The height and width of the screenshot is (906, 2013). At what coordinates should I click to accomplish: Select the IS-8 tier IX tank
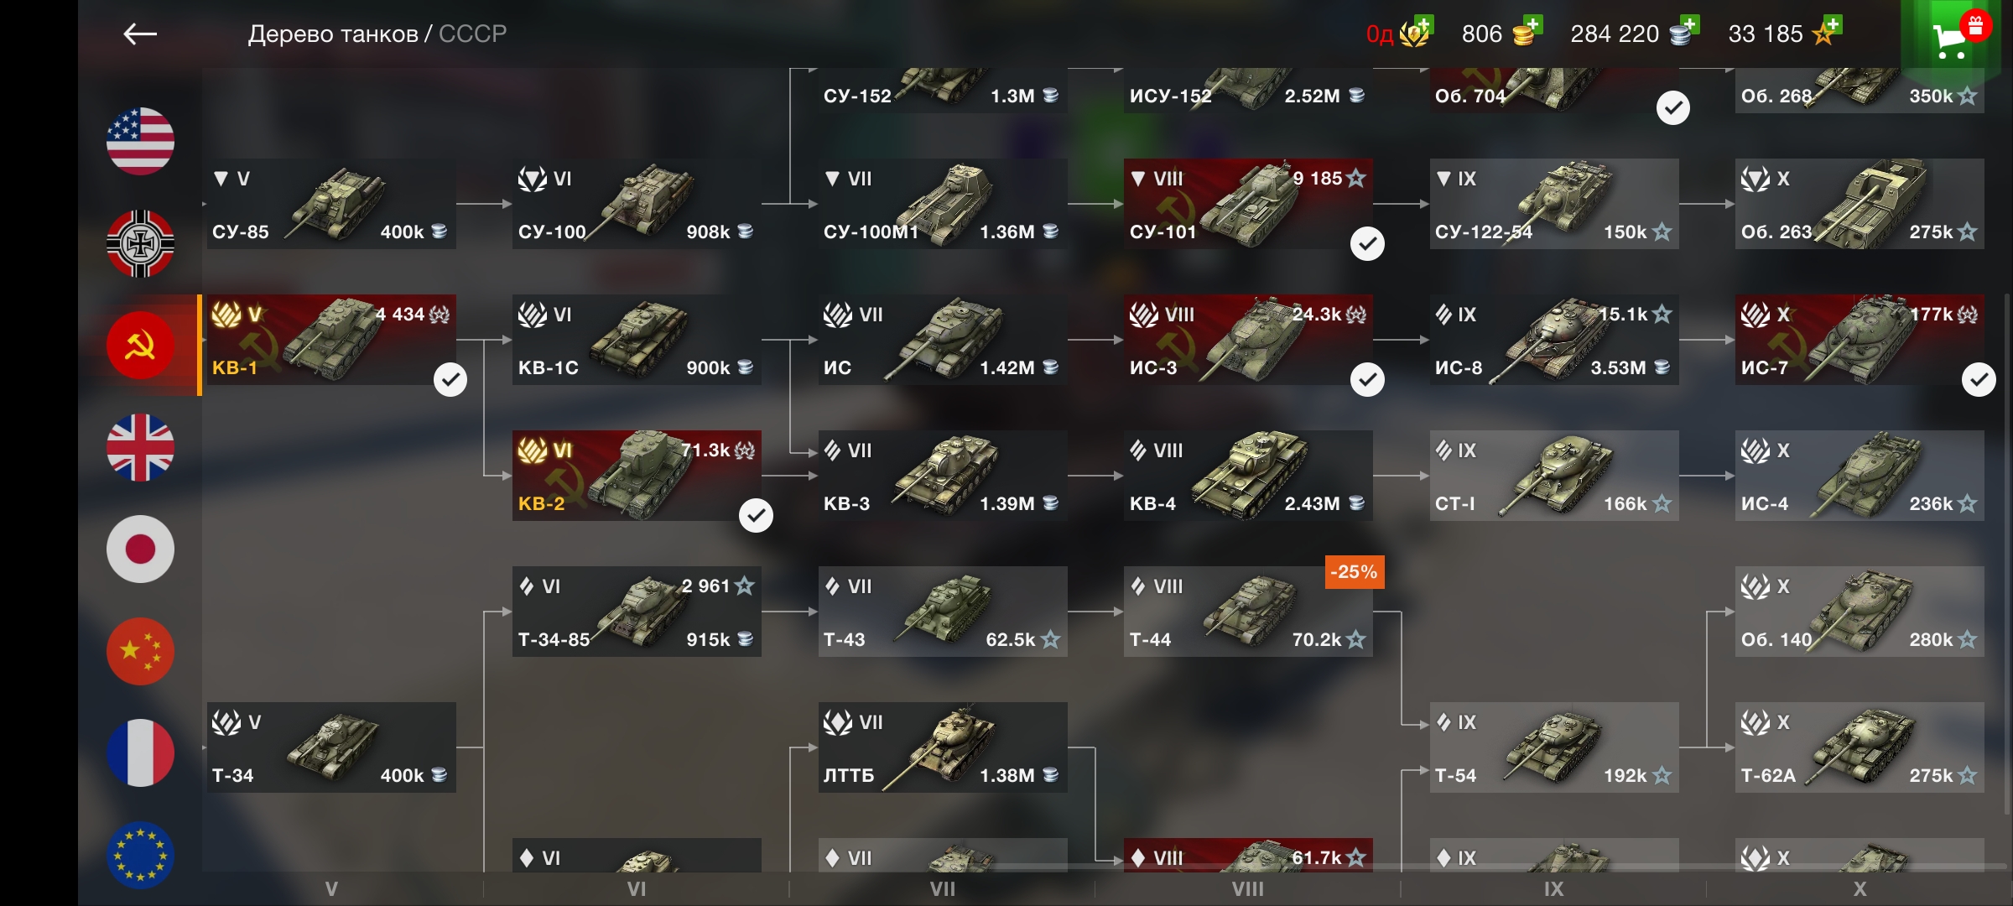[x=1554, y=340]
